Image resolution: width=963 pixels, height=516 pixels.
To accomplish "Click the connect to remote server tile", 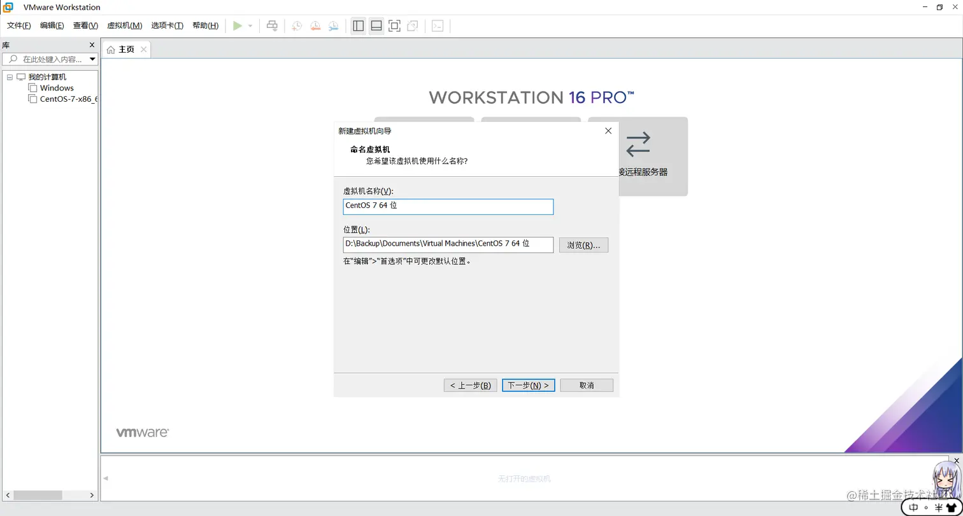I will [653, 156].
